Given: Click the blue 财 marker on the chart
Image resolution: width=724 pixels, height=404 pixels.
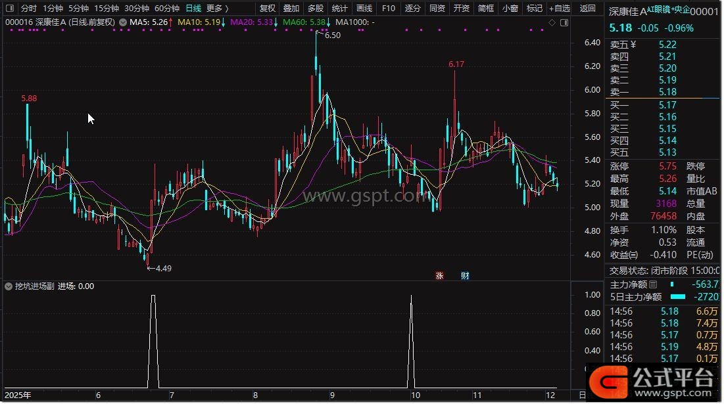Looking at the screenshot, I should coord(464,276).
